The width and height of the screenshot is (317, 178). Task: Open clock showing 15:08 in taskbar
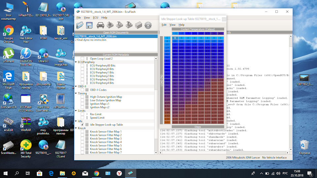297,173
